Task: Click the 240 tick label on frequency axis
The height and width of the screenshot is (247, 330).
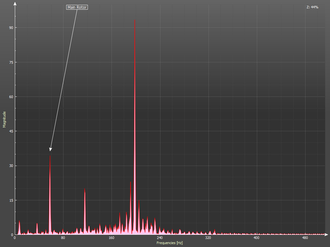Action: pos(160,238)
